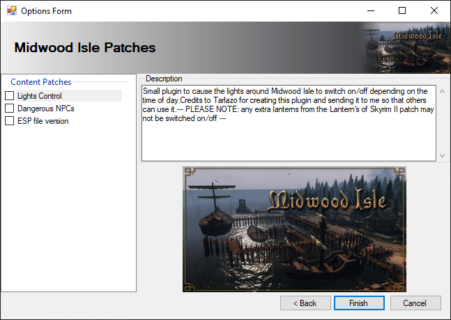Maximize the Options Form window

[x=402, y=10]
